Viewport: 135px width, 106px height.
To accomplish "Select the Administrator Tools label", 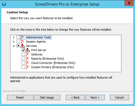I will click(x=38, y=37).
